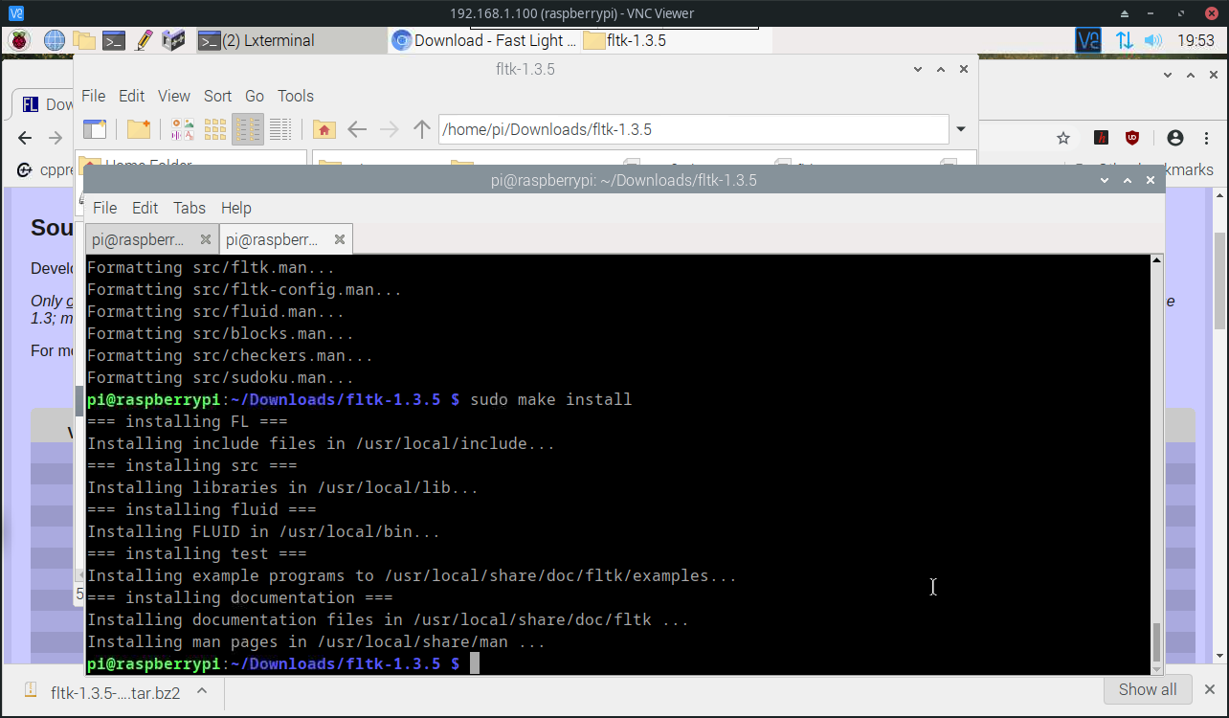Open View menu in file manager
This screenshot has width=1229, height=718.
pyautogui.click(x=174, y=96)
